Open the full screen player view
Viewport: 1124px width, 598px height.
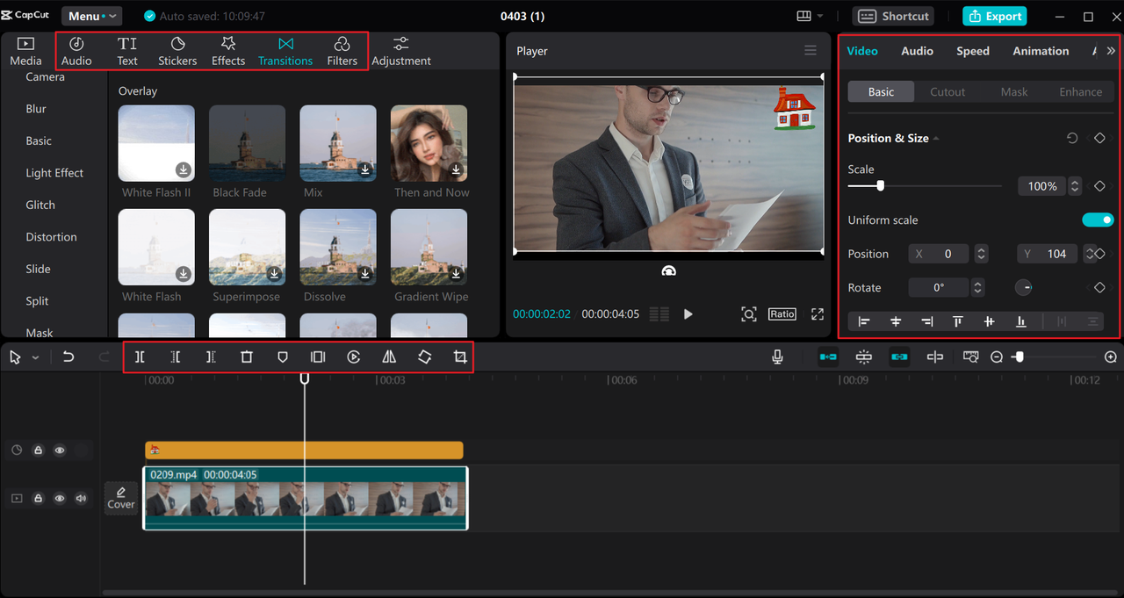coord(818,313)
